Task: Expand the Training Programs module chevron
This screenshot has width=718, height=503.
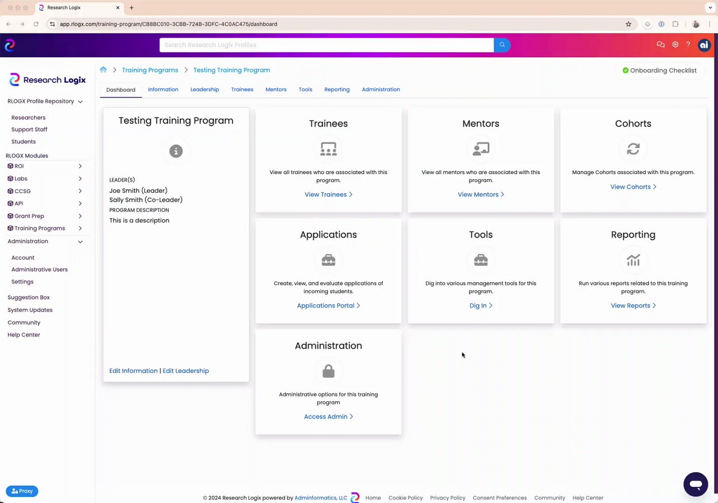Action: click(80, 229)
